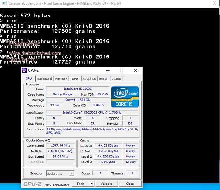Switch to the SPD tab
This screenshot has width=220, height=190.
click(75, 79)
